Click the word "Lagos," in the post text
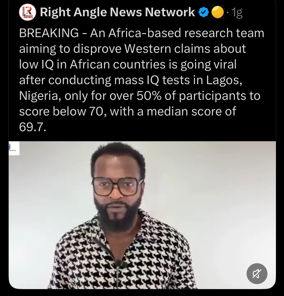This screenshot has width=284, height=296. (224, 80)
